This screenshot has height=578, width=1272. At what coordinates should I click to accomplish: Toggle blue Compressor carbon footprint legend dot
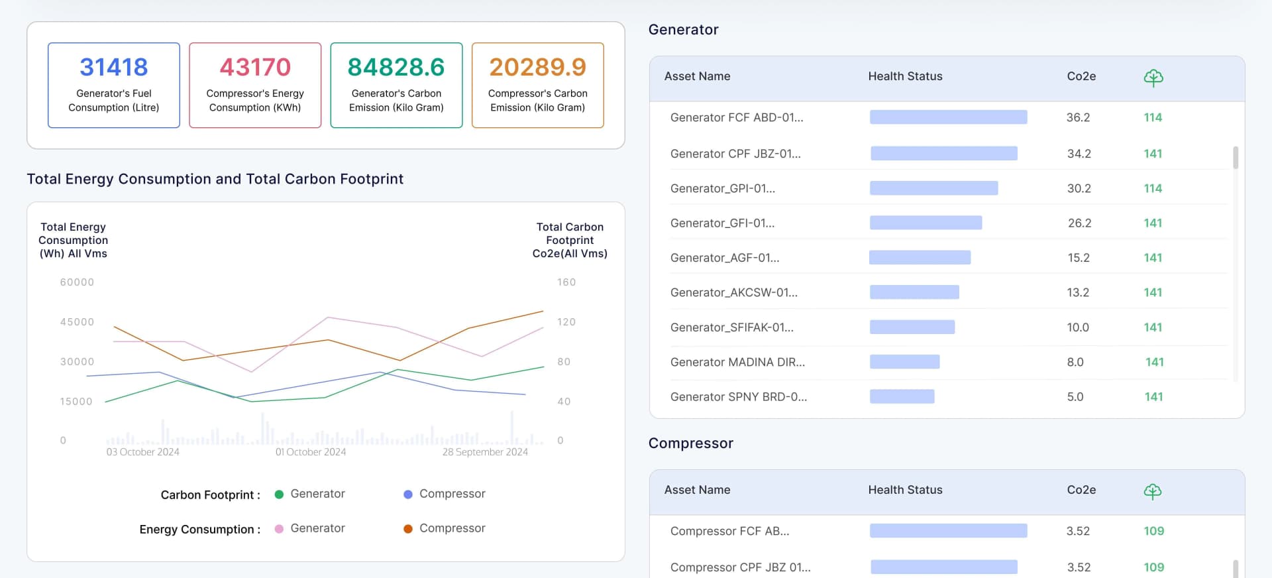(x=408, y=494)
